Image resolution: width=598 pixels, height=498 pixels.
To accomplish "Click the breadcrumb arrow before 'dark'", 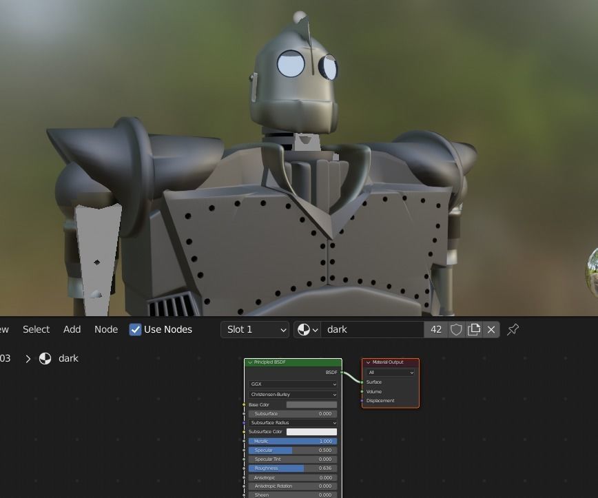I will (28, 359).
